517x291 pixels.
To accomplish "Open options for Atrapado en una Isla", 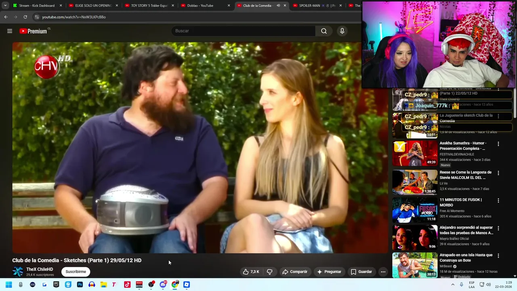I will [x=498, y=256].
